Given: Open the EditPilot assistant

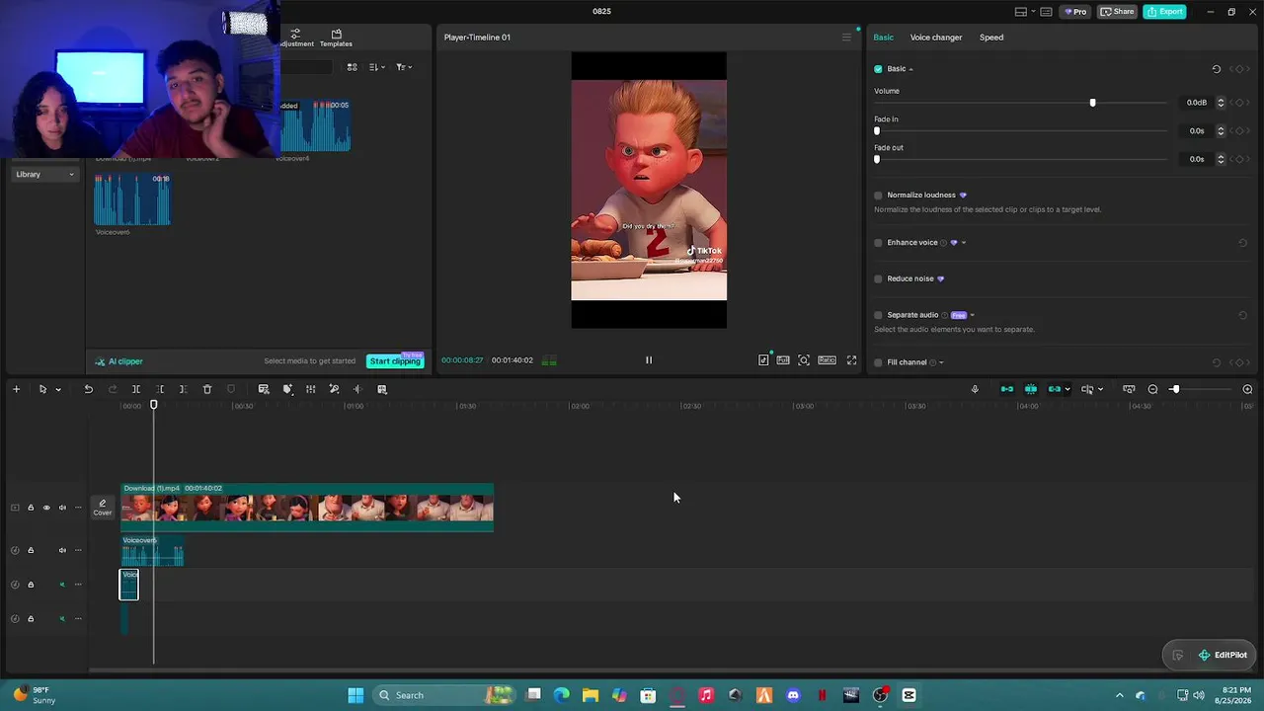Looking at the screenshot, I should [x=1223, y=655].
